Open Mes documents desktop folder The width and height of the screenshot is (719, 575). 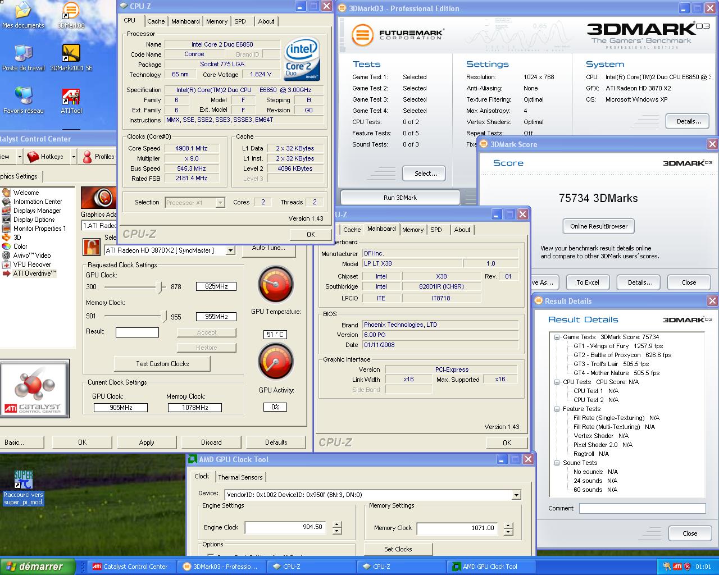pos(22,15)
